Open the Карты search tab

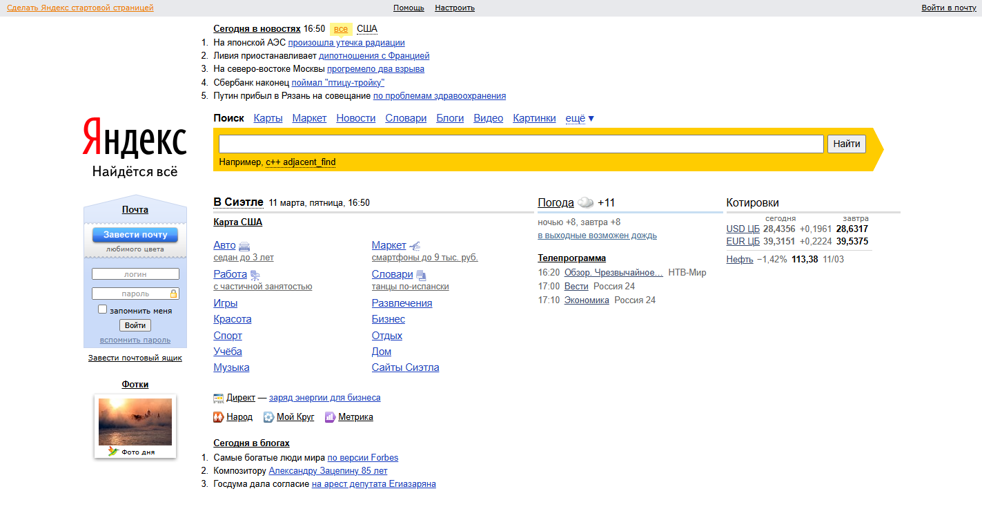(268, 118)
